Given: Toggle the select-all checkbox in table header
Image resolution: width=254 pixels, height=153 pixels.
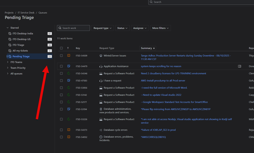Looking at the screenshot, I should coord(61,48).
